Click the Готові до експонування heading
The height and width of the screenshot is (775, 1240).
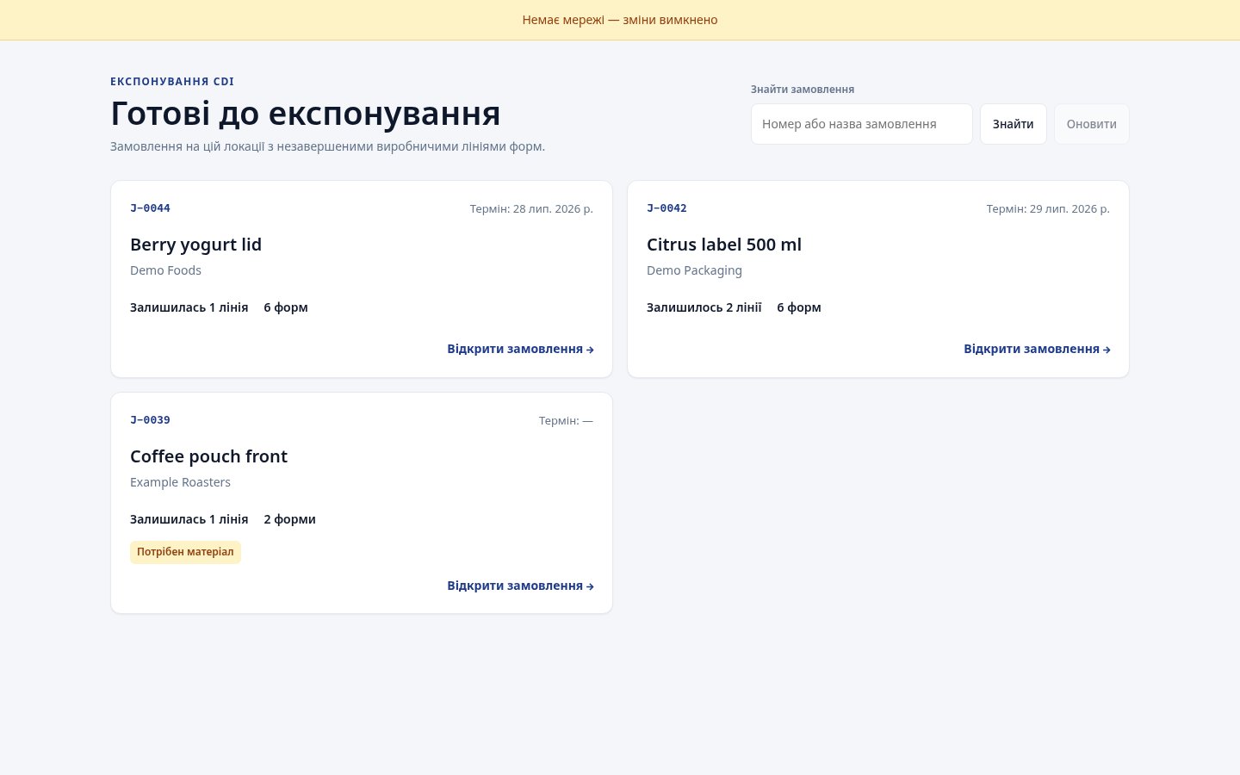306,114
